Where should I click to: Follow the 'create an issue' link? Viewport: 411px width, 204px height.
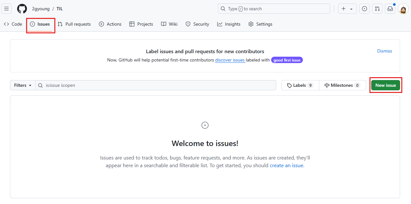[x=286, y=166]
